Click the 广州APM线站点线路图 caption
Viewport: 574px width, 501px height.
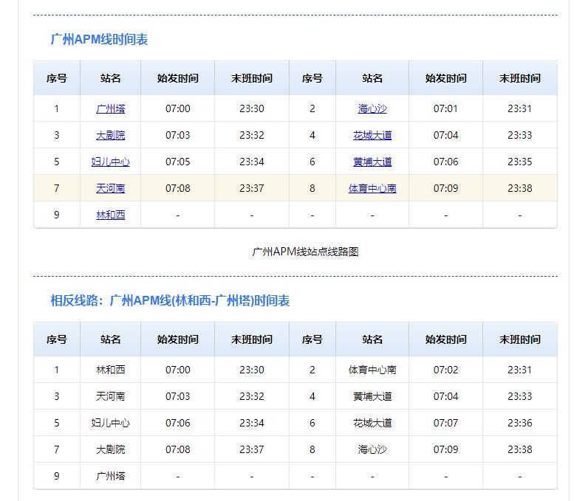point(305,252)
